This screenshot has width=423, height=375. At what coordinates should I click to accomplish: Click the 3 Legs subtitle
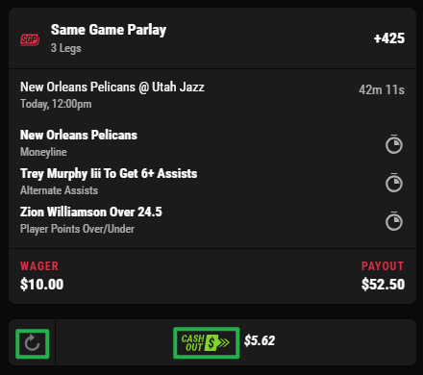pos(66,48)
